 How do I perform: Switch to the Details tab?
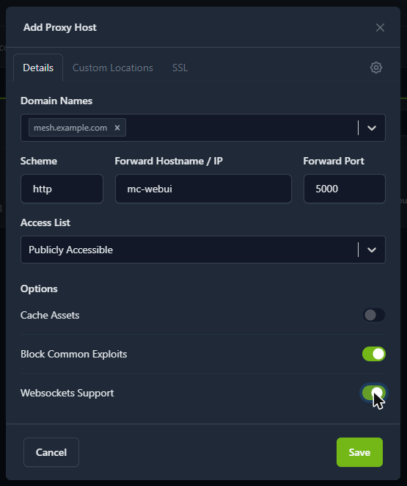[x=38, y=68]
